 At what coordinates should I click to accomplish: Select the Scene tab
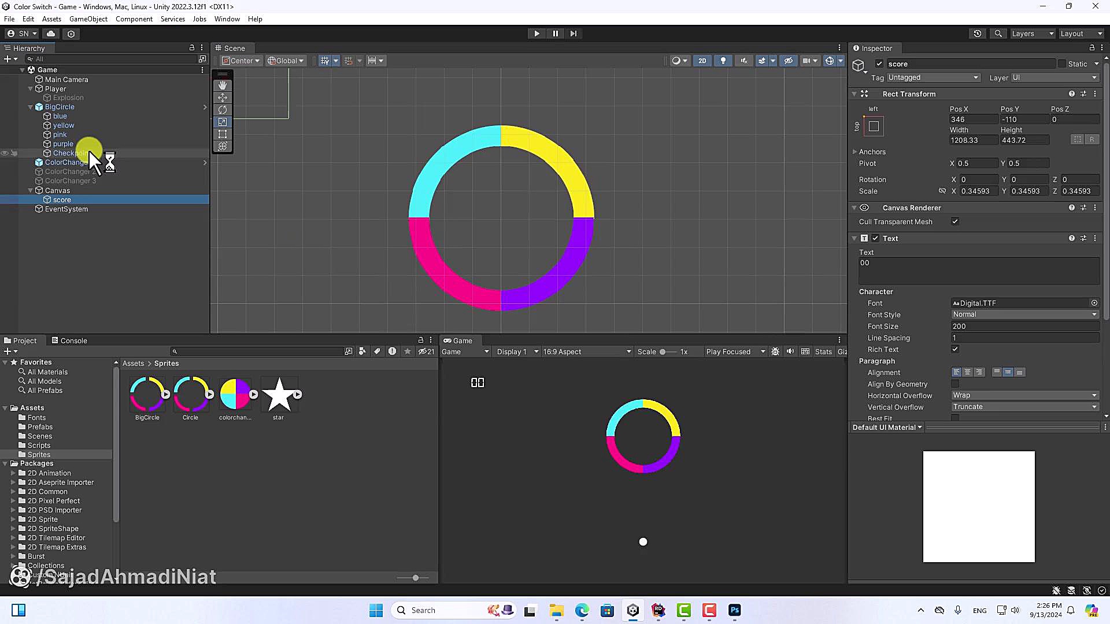click(x=230, y=48)
